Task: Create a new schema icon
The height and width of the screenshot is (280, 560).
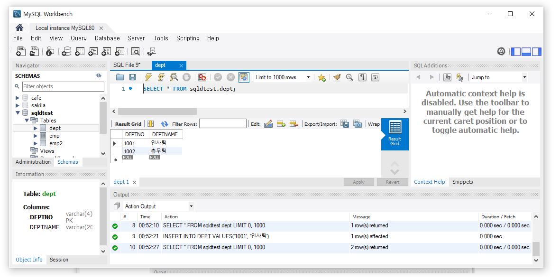Action: [x=66, y=52]
